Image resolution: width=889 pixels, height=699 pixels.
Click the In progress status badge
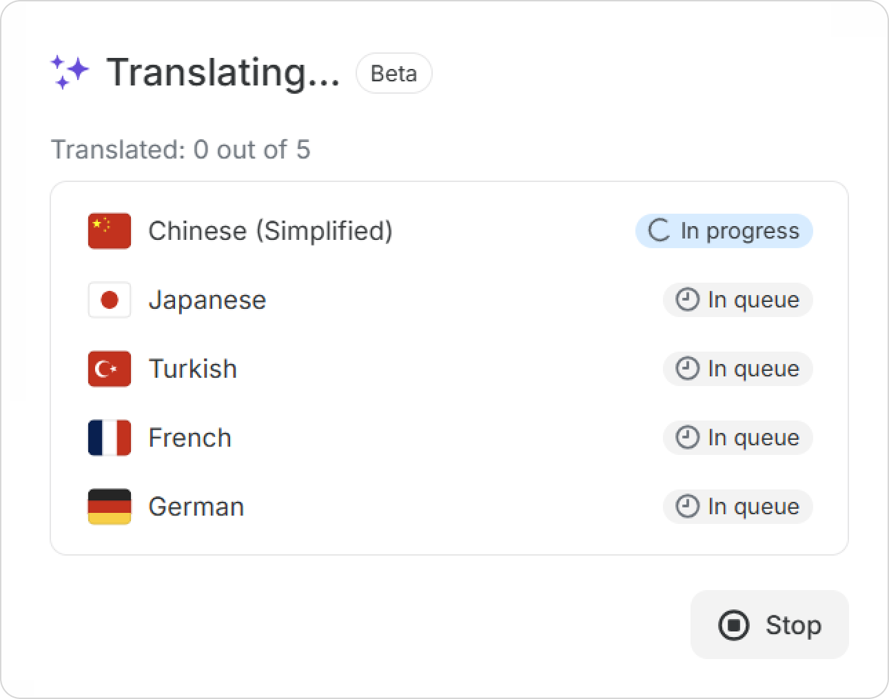coord(724,231)
